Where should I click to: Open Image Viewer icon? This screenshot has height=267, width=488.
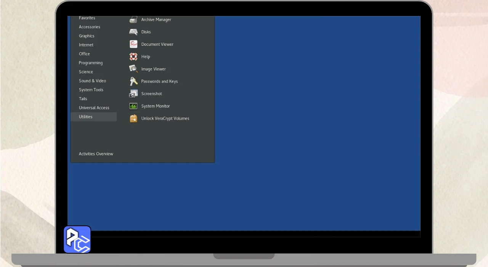(x=133, y=69)
